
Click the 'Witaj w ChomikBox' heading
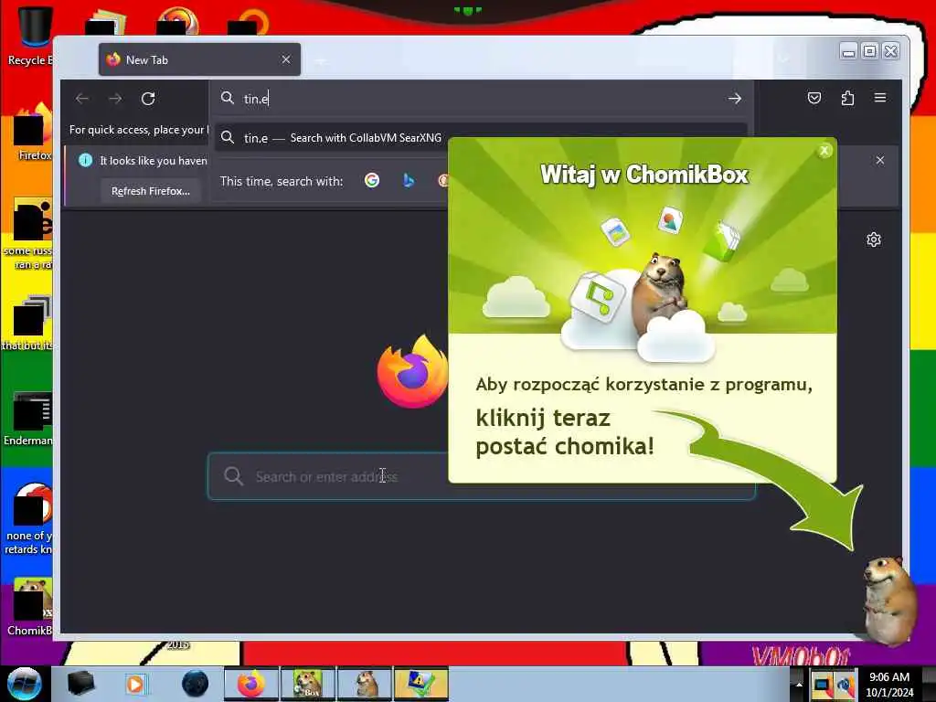click(x=644, y=175)
